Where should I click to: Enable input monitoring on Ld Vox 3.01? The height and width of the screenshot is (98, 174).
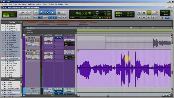[x=31, y=53]
